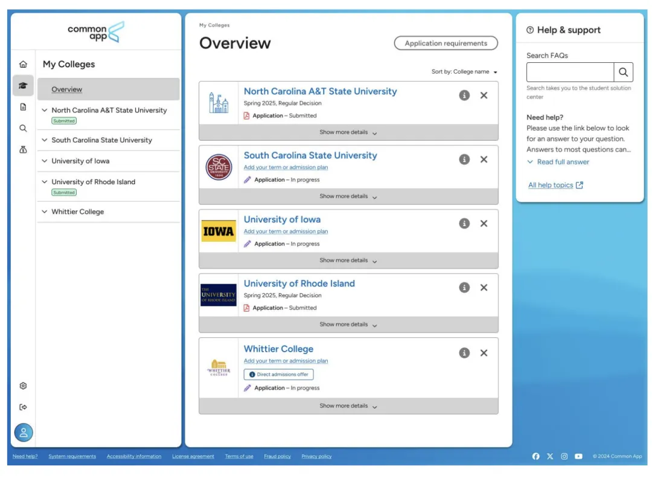
Task: Expand University of Rhode Island in sidebar
Action: tap(45, 182)
